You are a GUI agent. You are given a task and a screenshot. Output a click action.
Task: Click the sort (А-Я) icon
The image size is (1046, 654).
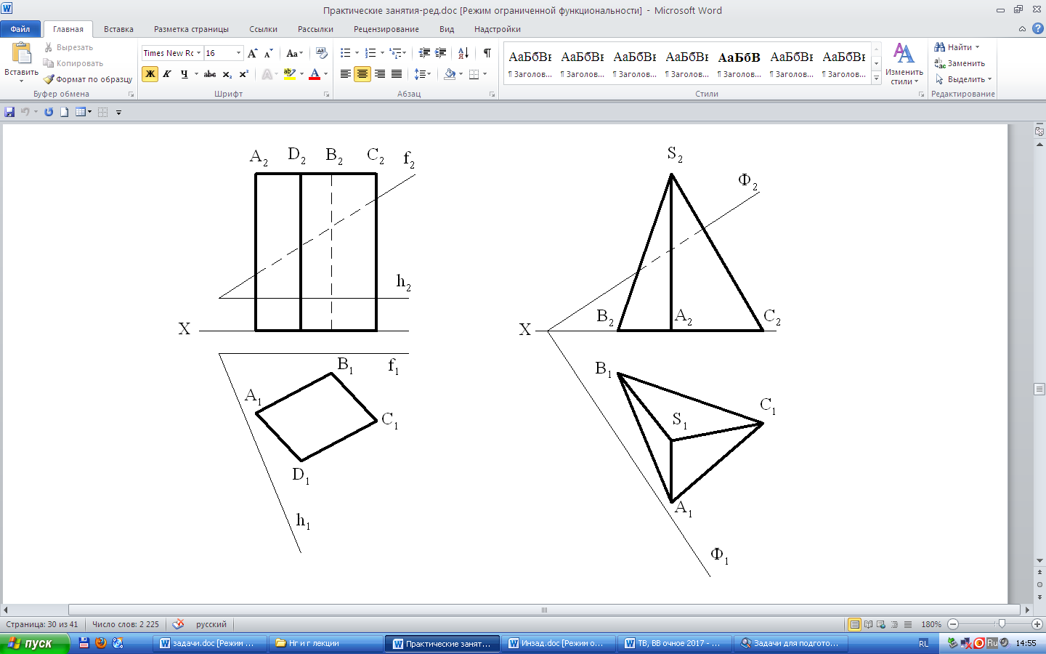[x=463, y=53]
